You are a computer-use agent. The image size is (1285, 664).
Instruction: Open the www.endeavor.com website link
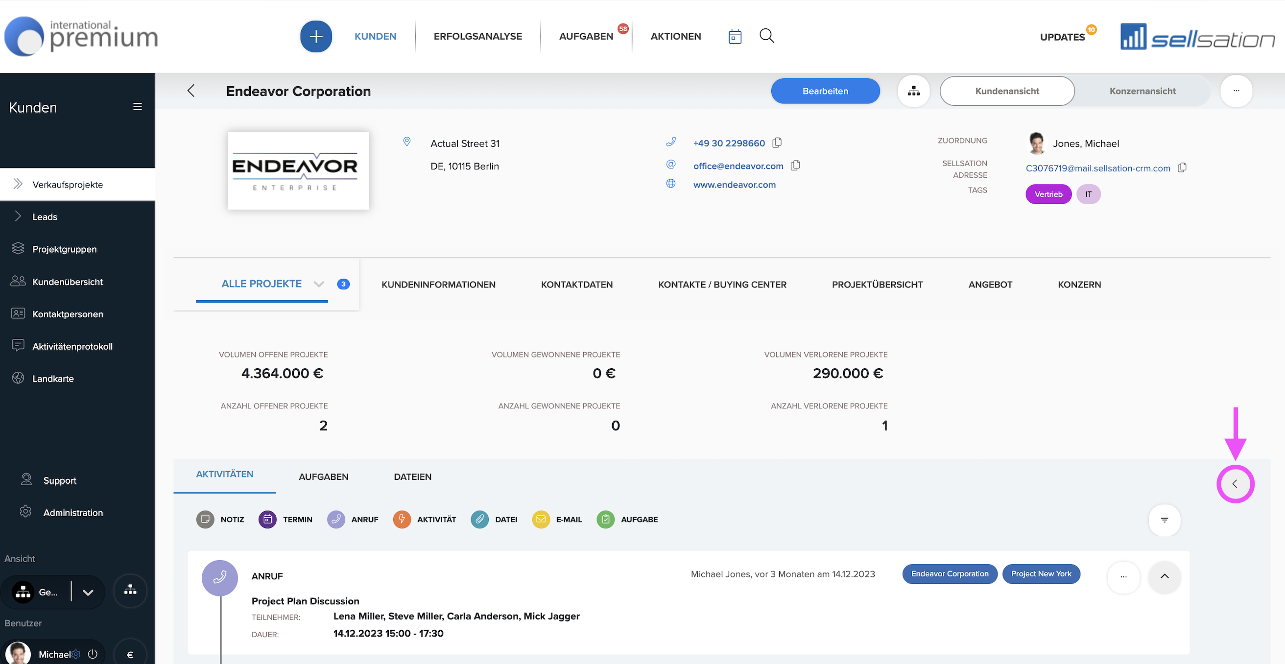click(x=734, y=184)
